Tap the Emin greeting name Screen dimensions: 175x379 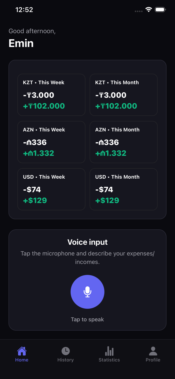pos(21,43)
